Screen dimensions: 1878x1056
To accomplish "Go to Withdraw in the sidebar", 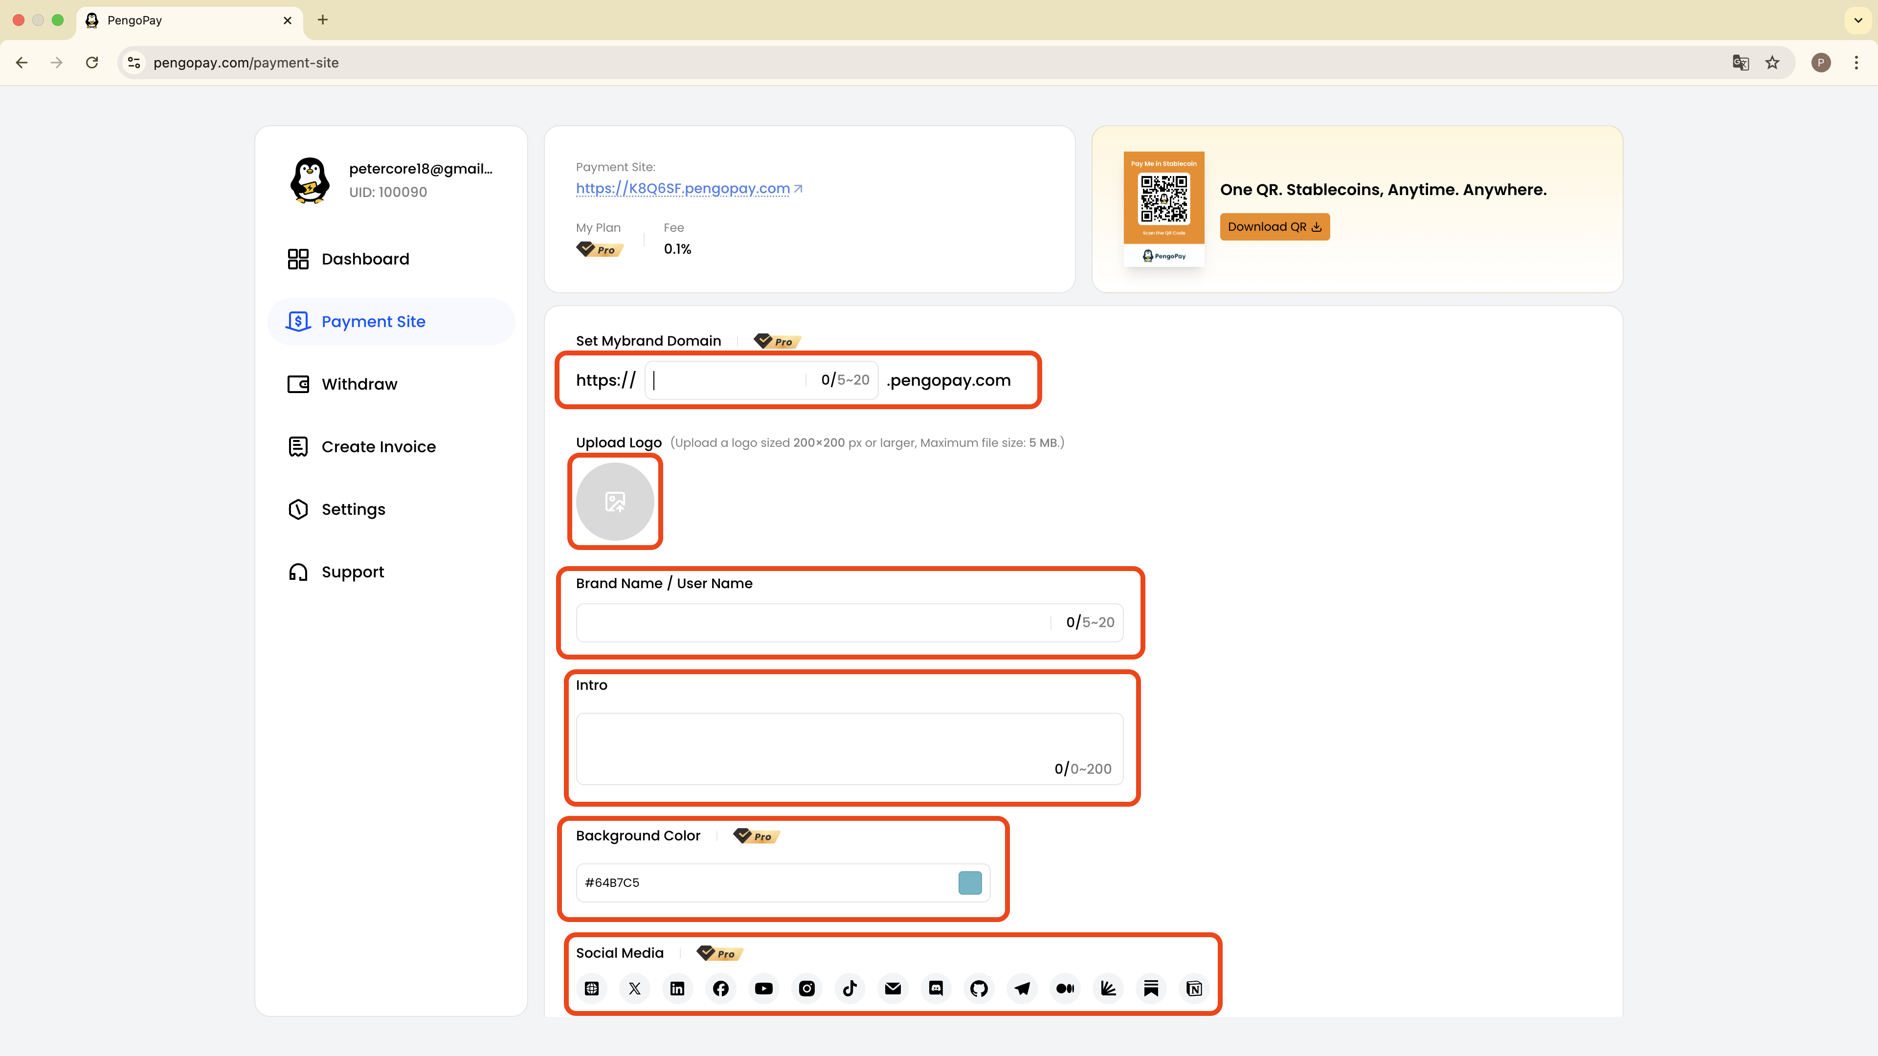I will tap(358, 384).
